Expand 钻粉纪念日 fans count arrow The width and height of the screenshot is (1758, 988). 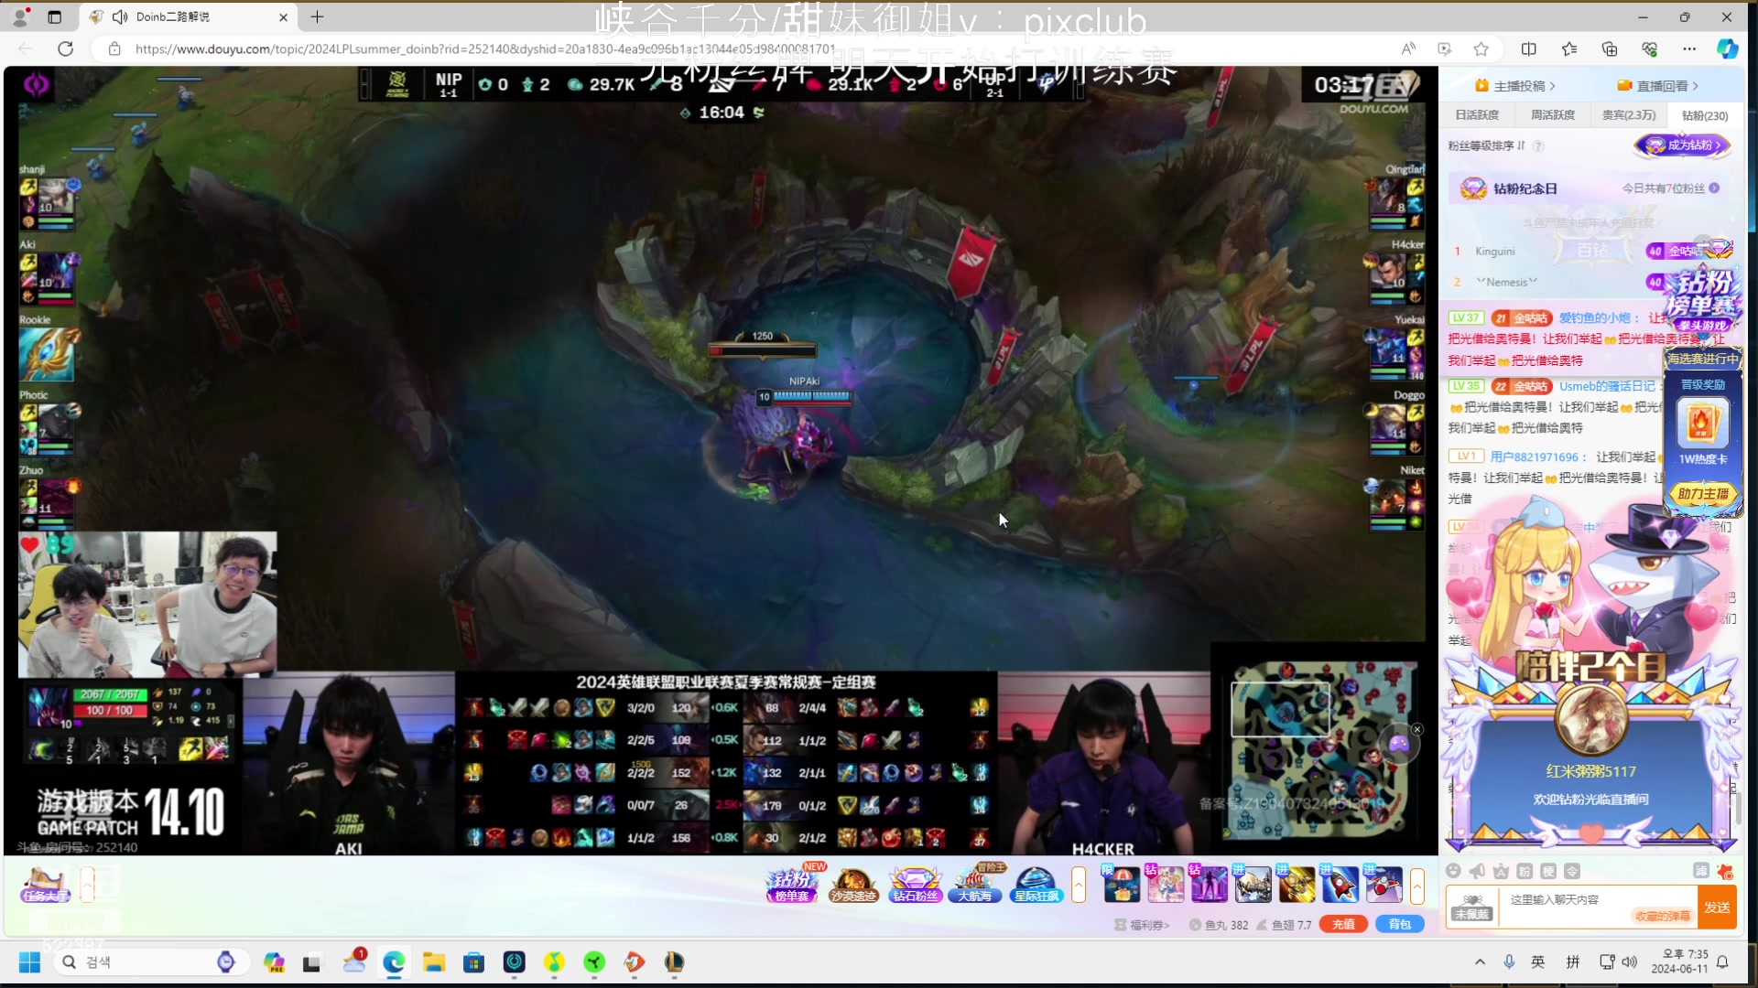[1714, 188]
